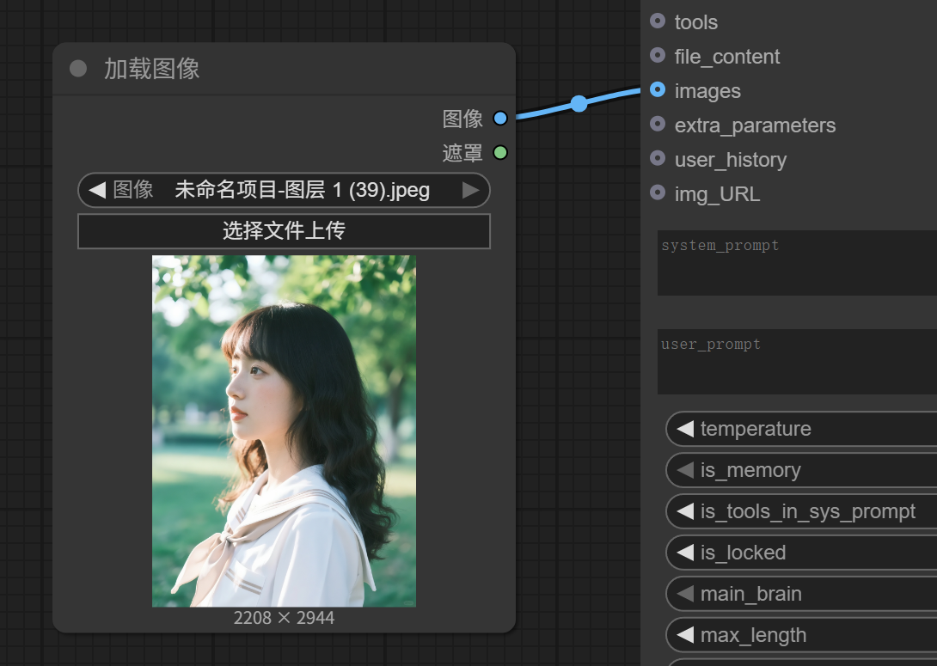Click the img_URL input socket
This screenshot has height=666, width=937.
click(658, 192)
